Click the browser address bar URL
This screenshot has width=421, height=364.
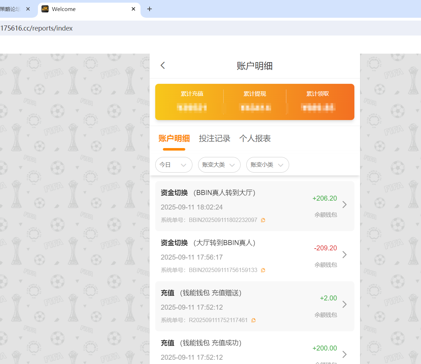[37, 28]
